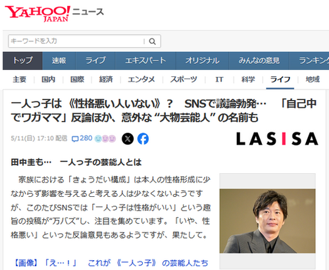Click the ニュース text beside the Yahoo logo
This screenshot has height=270, width=329.
point(88,12)
